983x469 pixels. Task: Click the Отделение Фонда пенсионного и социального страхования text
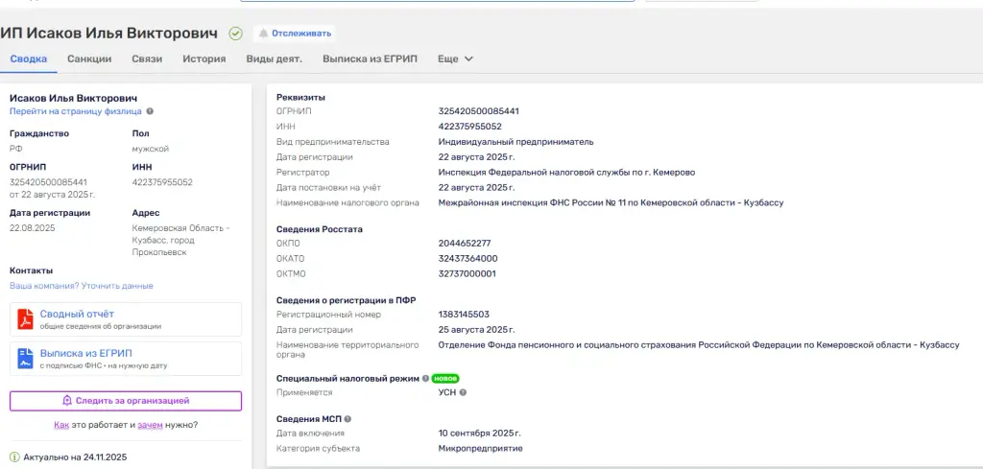tap(699, 345)
